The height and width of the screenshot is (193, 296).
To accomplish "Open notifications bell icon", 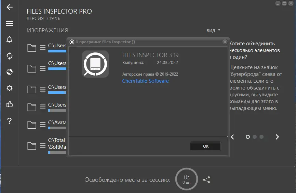I will click(10, 39).
